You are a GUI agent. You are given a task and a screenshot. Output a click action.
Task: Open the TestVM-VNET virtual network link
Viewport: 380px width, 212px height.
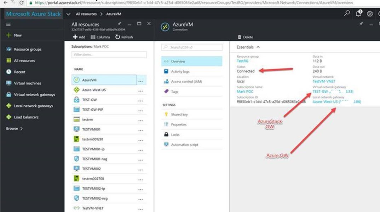324,81
